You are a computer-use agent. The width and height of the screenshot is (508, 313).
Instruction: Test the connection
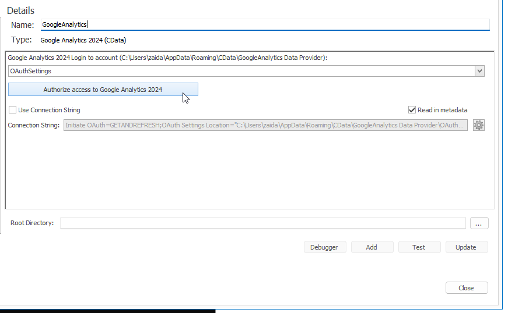pyautogui.click(x=419, y=247)
